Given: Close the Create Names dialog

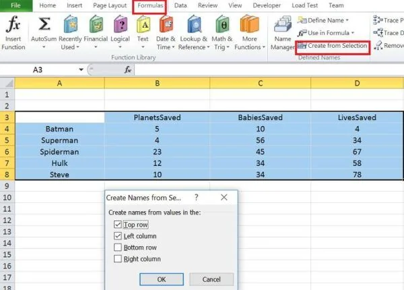Looking at the screenshot, I should 224,198.
